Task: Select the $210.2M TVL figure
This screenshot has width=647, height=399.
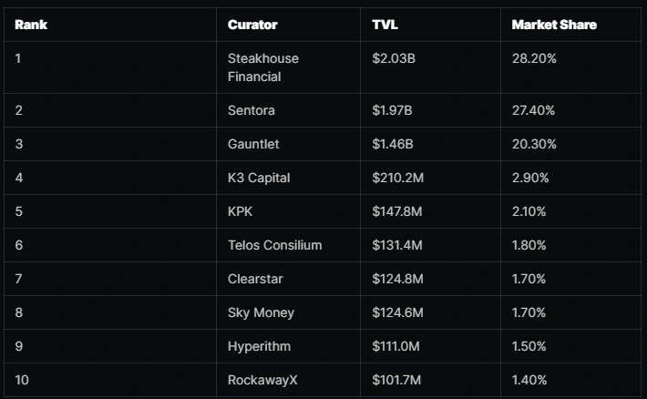Action: 398,178
